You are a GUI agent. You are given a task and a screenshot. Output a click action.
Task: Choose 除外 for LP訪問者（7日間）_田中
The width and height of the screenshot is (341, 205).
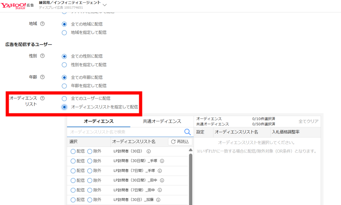90,190
